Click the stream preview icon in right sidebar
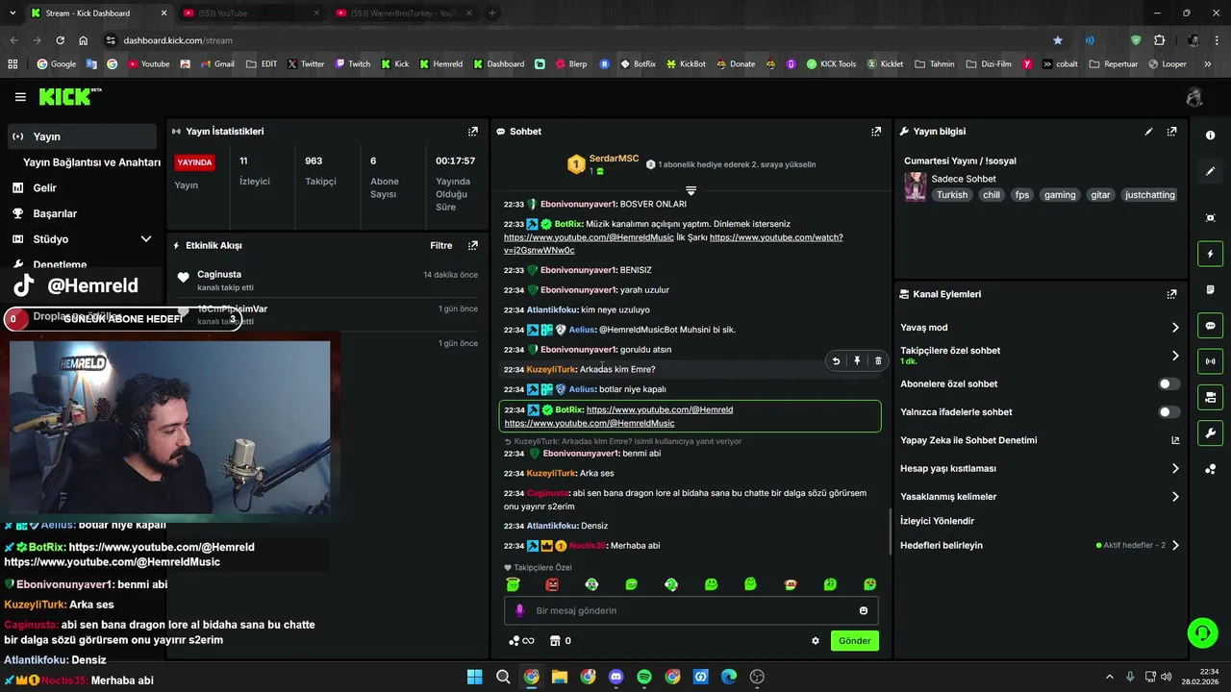 coord(1210,218)
